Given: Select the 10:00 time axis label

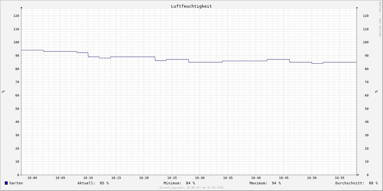Looking at the screenshot, I should click(x=32, y=178).
